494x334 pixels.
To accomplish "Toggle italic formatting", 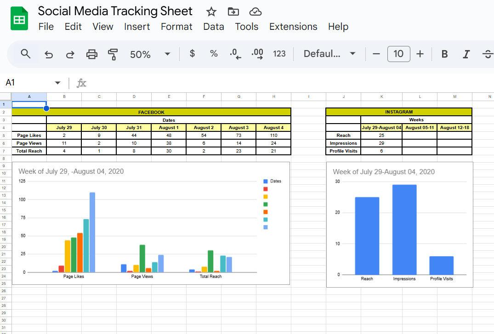I will (x=466, y=54).
